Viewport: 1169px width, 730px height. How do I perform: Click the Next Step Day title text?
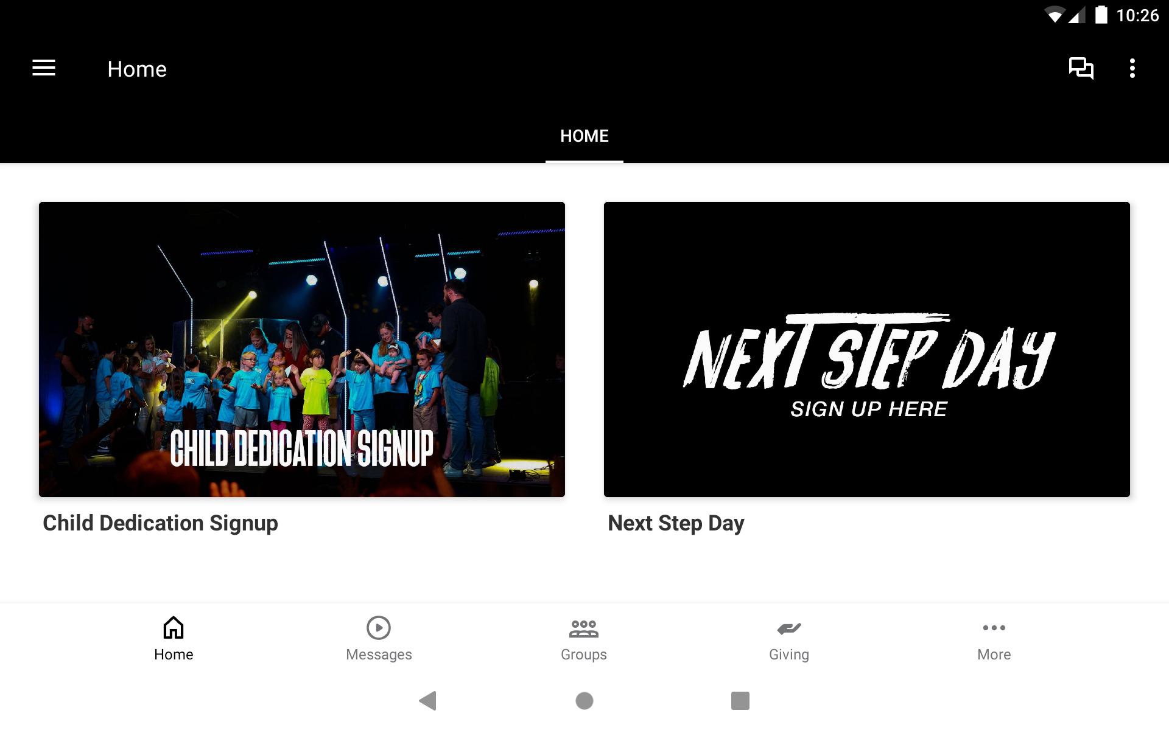coord(676,523)
